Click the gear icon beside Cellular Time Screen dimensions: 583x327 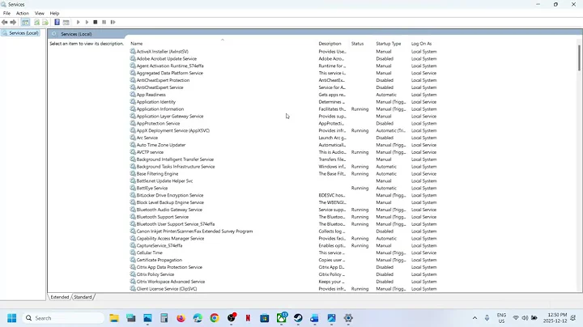click(133, 253)
